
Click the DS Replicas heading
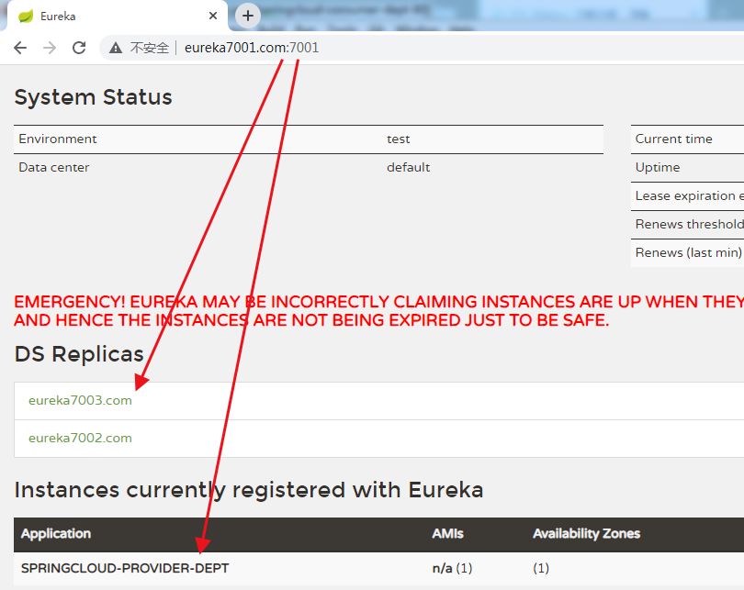[x=79, y=354]
